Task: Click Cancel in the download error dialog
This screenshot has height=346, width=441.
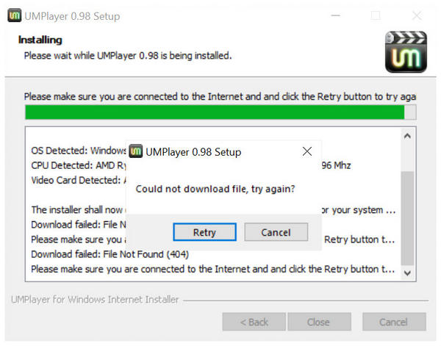Action: click(276, 232)
